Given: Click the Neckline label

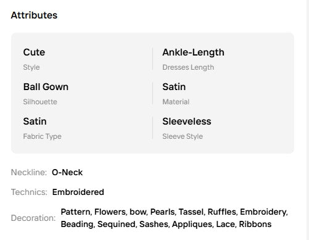Looking at the screenshot, I should [29, 172].
